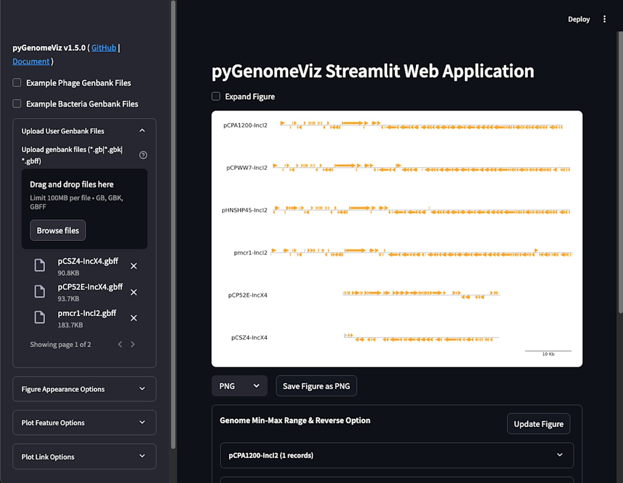623x483 pixels.
Task: Click the pmcr1-IncI2.gbff file name
Action: coord(87,313)
